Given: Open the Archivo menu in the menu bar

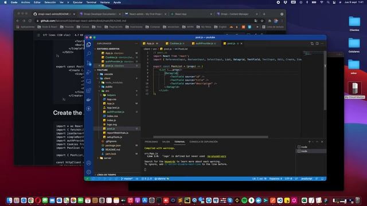Looking at the screenshot, I should 25,2.
